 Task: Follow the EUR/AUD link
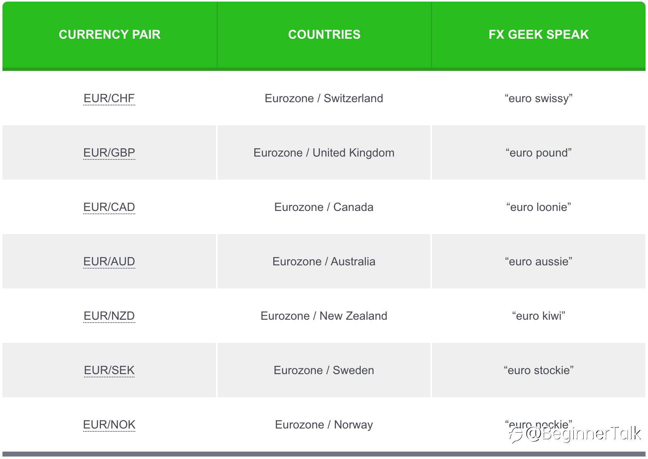click(109, 262)
